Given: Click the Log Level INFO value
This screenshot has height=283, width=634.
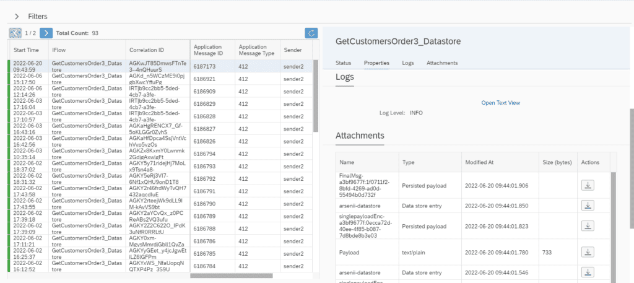Looking at the screenshot, I should pyautogui.click(x=416, y=113).
